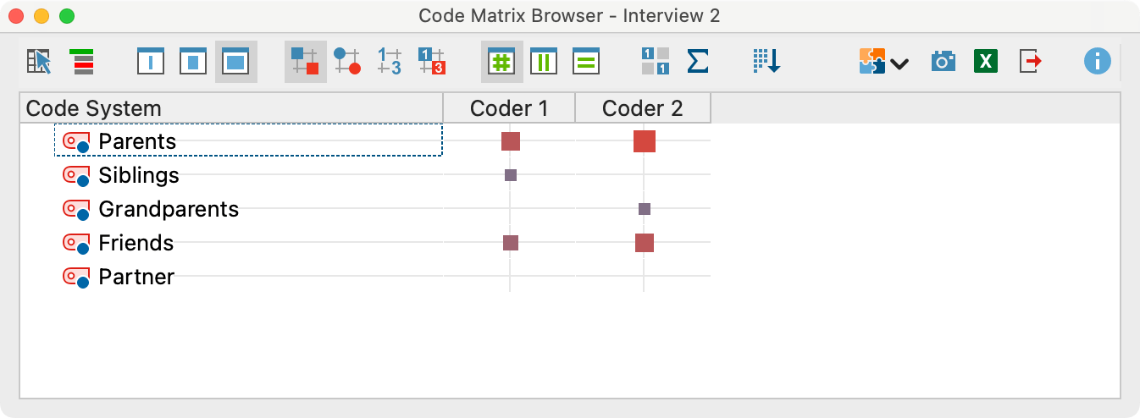Select medium column width icon
The image size is (1140, 418).
193,62
